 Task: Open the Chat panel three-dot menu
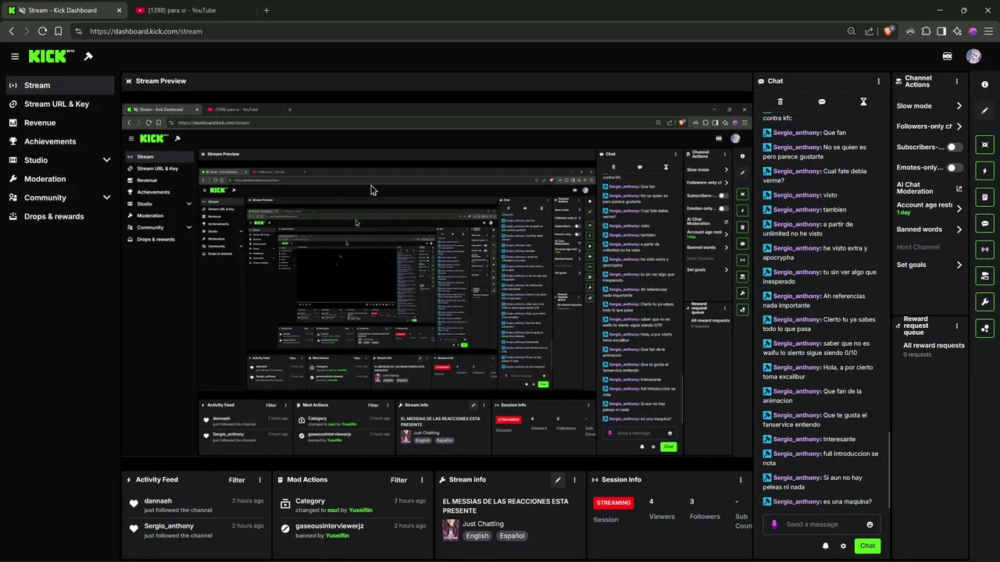coord(879,81)
